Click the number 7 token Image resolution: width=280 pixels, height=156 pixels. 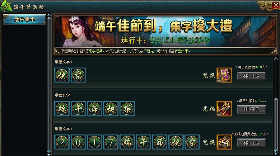111,142
